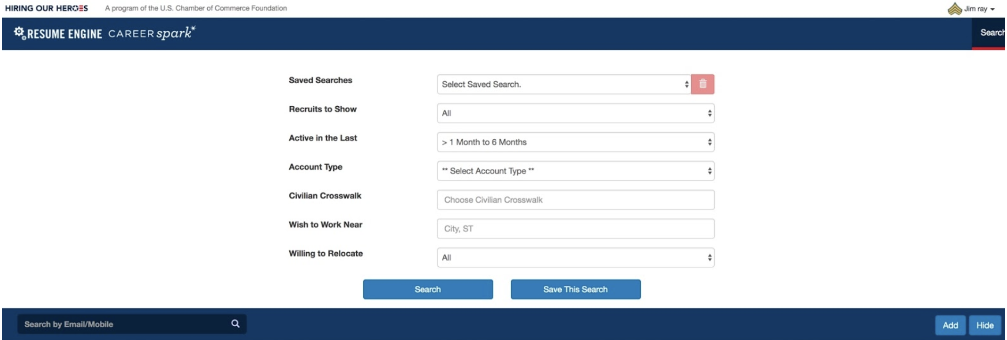The image size is (1007, 340).
Task: Click the Wish to Work Near label
Action: tap(325, 225)
